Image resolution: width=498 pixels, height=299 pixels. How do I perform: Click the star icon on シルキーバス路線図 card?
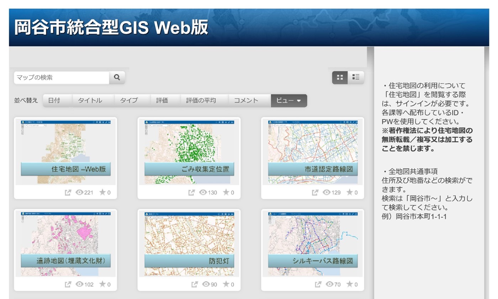pos(350,284)
